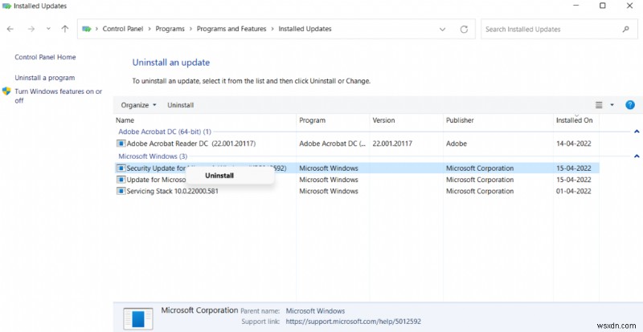
Task: Click Microsoft Corporation in the Servicing Stack row
Action: pyautogui.click(x=480, y=191)
